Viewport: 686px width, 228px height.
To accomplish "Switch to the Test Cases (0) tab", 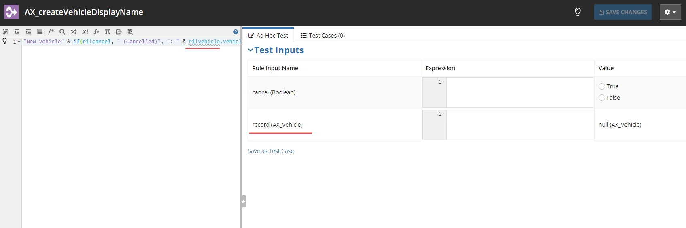I will [323, 36].
